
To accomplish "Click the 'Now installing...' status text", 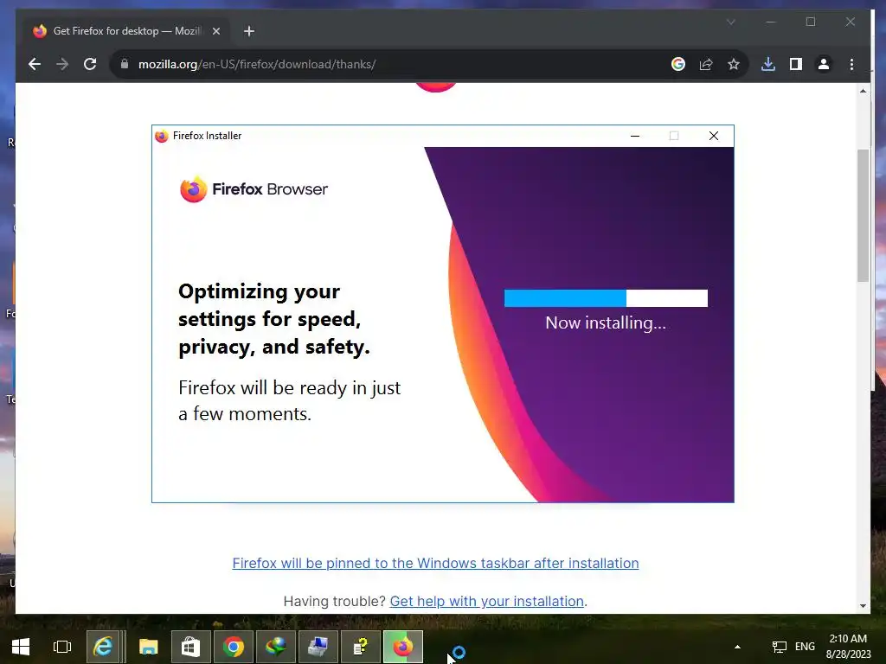I will pyautogui.click(x=606, y=323).
